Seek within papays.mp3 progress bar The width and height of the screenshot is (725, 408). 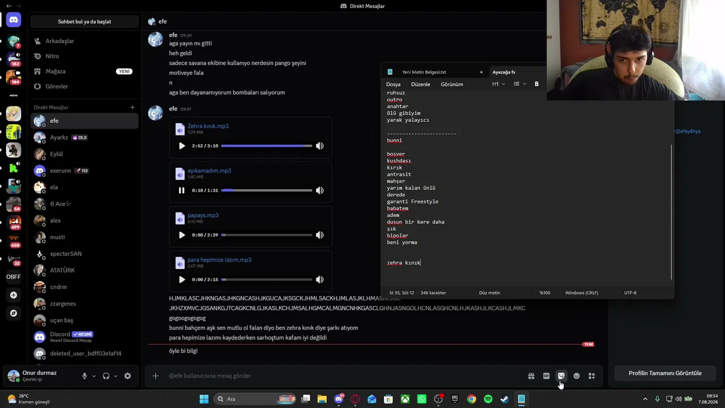[267, 235]
